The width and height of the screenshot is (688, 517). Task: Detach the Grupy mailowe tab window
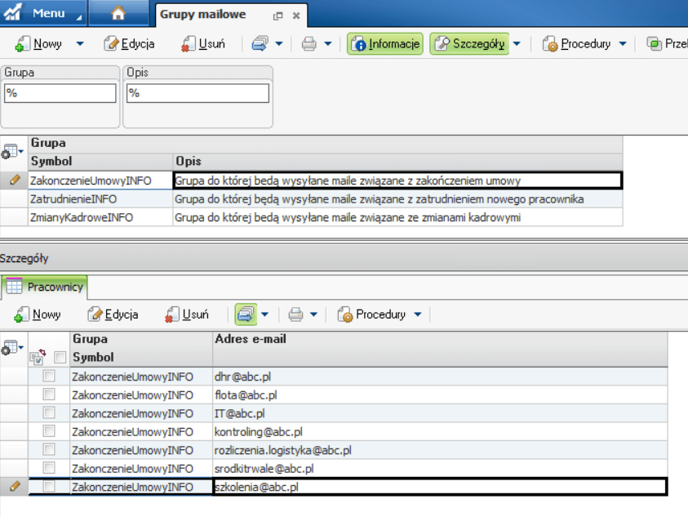pyautogui.click(x=277, y=16)
